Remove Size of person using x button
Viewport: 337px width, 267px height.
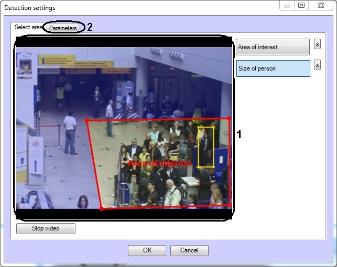click(317, 65)
